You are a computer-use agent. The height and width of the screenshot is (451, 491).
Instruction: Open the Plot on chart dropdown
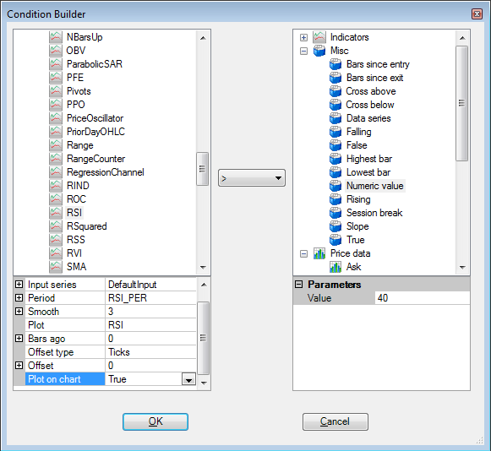pos(188,379)
